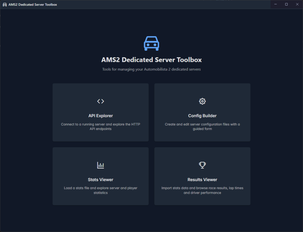Close the AMS2 Toolbox window
303x232 pixels.
pyautogui.click(x=297, y=4)
